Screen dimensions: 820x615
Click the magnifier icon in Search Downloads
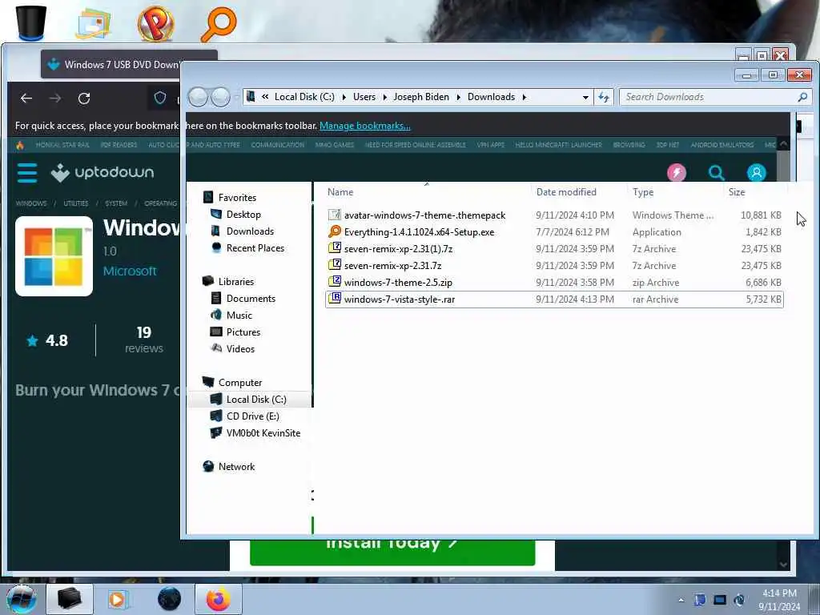click(802, 97)
